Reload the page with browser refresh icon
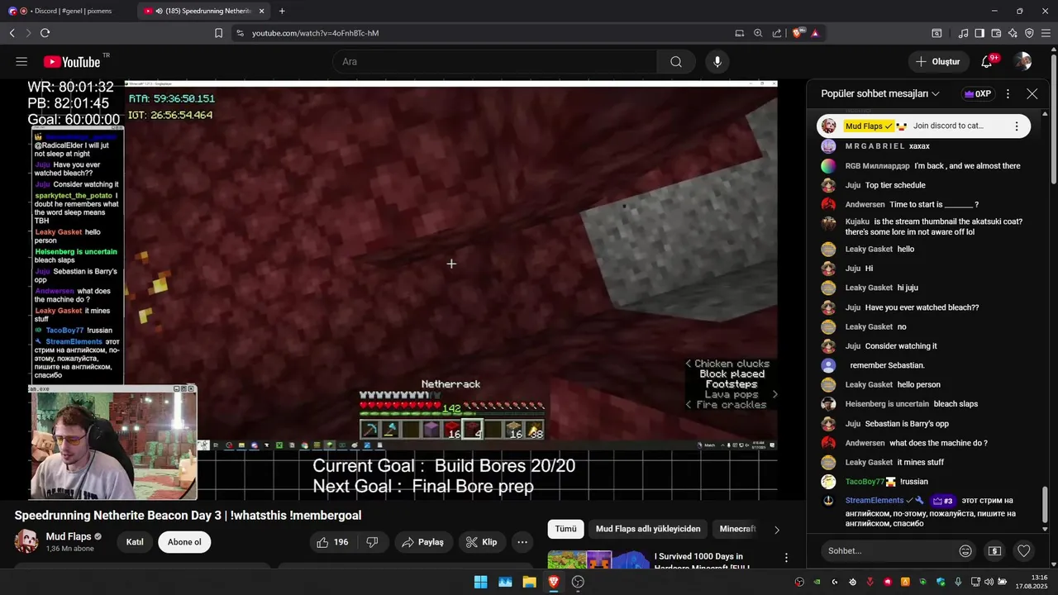The height and width of the screenshot is (595, 1058). point(45,33)
